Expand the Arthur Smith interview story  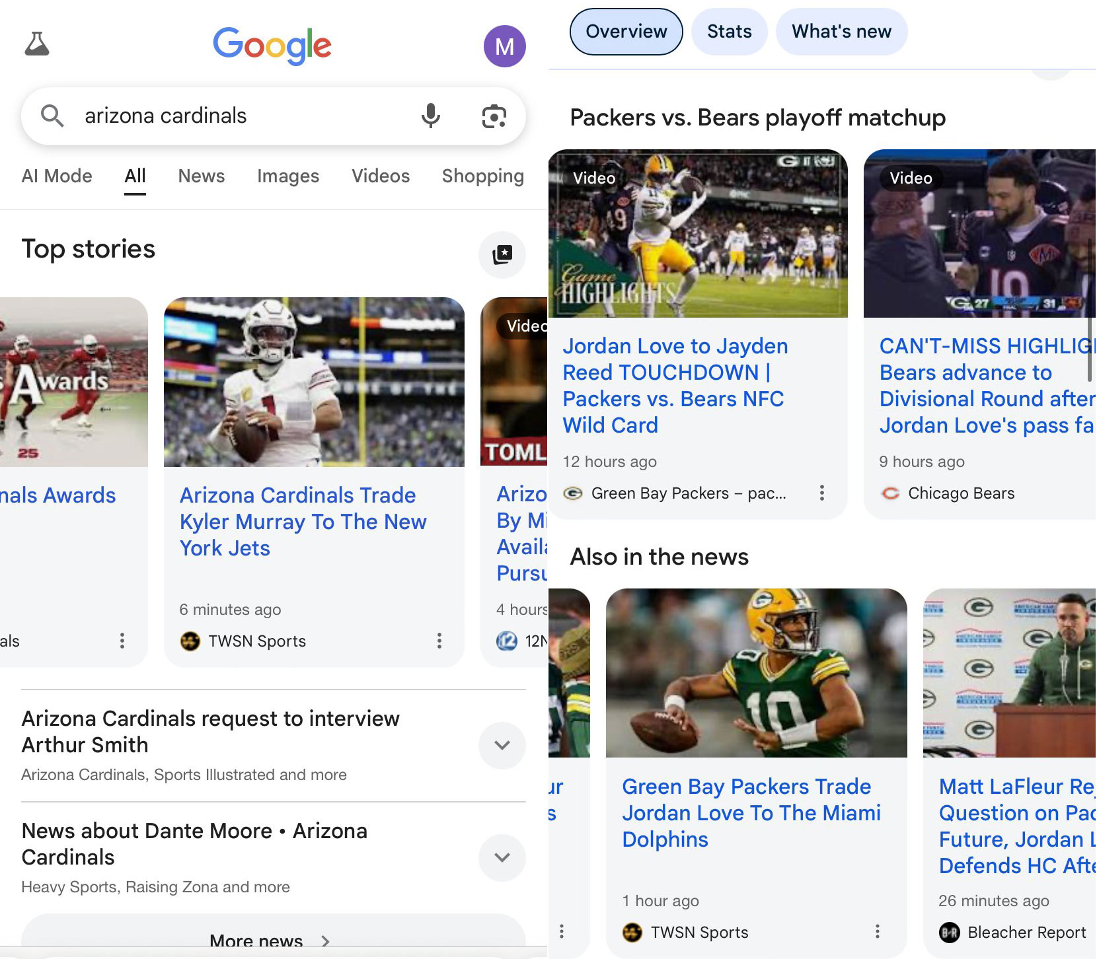(502, 746)
